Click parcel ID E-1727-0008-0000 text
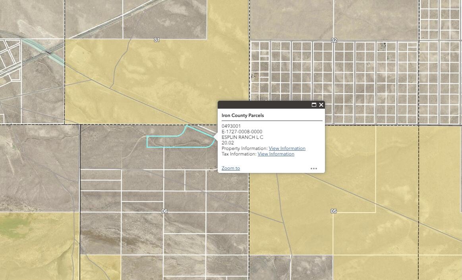 [242, 132]
